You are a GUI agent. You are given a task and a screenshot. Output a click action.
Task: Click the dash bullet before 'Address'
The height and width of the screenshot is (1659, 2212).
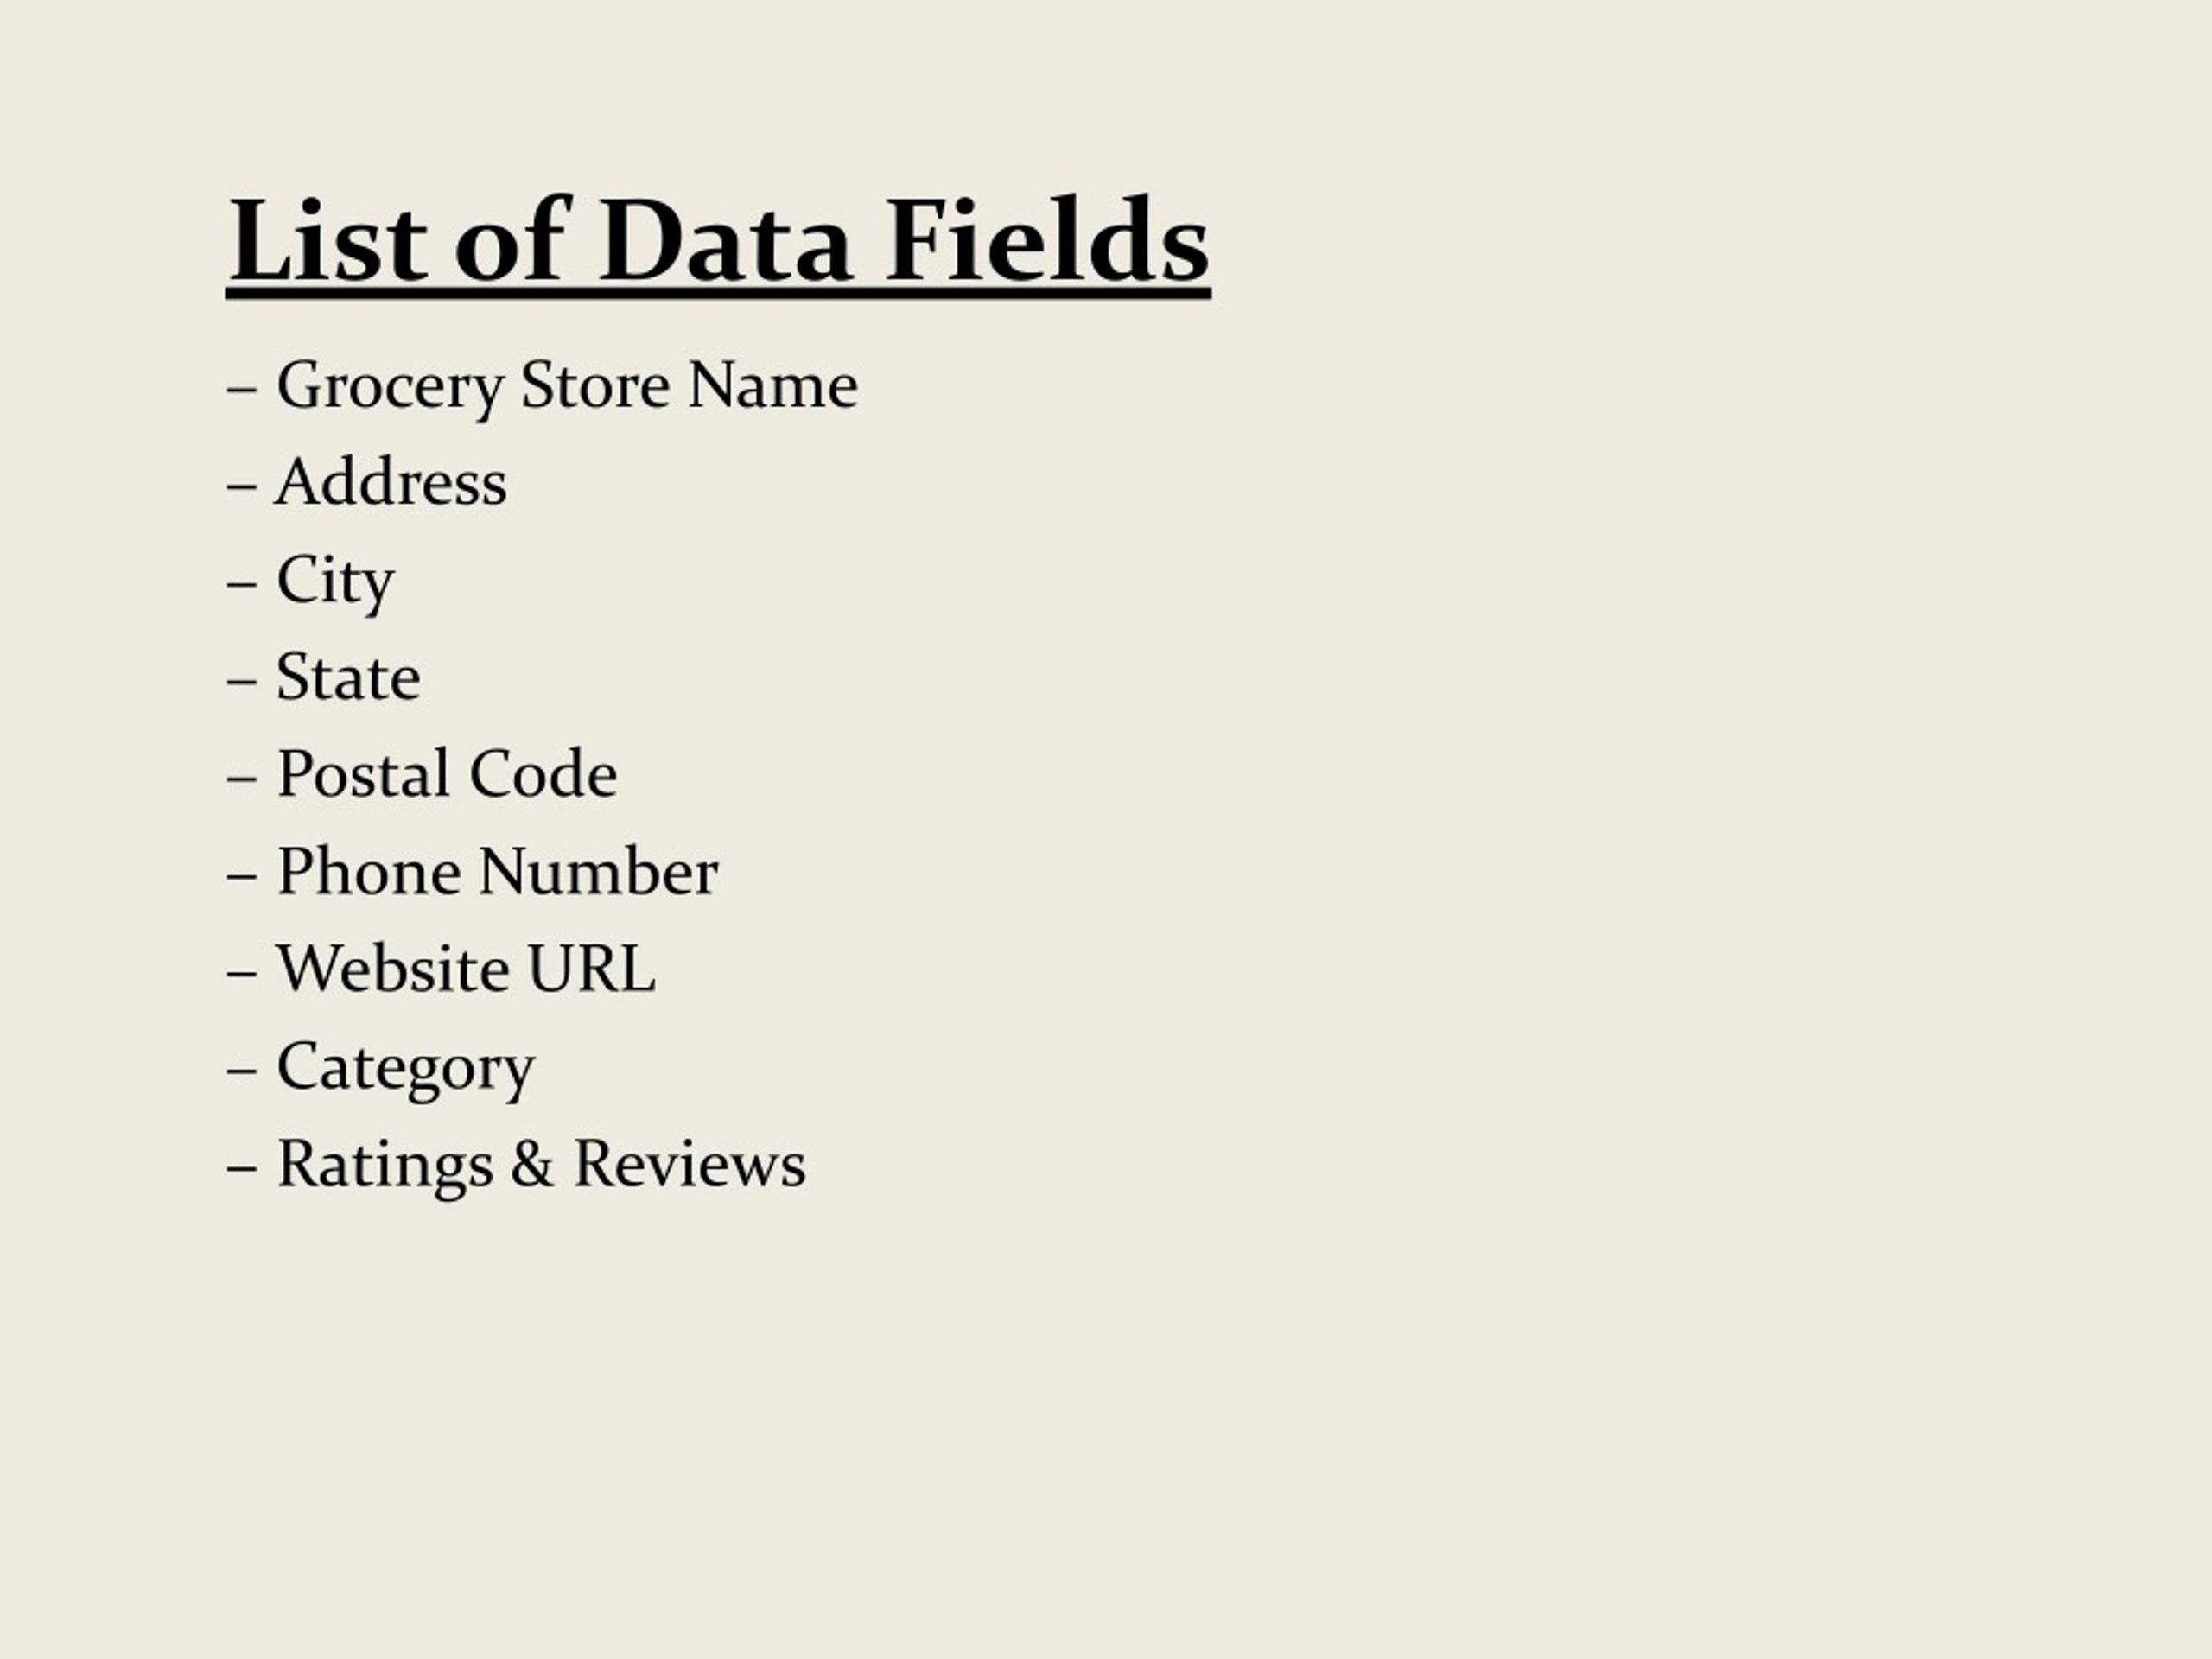click(x=242, y=486)
